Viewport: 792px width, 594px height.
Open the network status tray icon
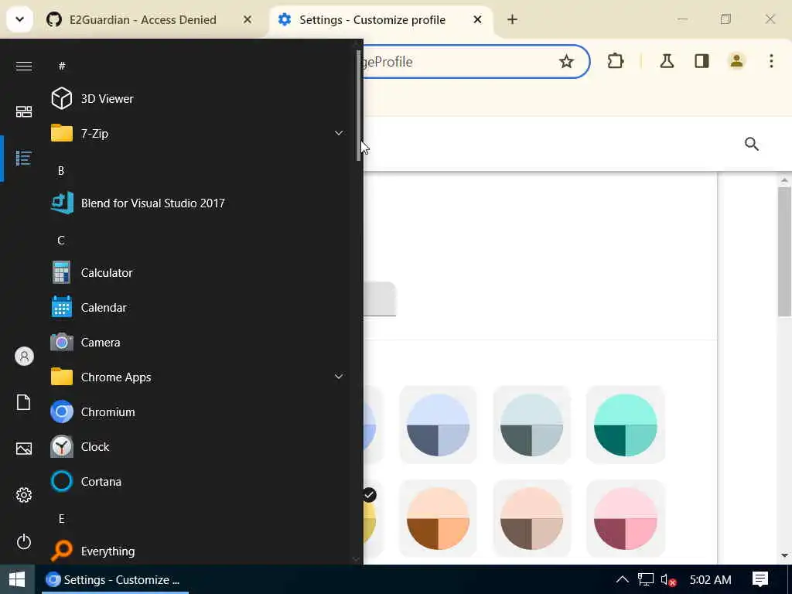(x=646, y=579)
